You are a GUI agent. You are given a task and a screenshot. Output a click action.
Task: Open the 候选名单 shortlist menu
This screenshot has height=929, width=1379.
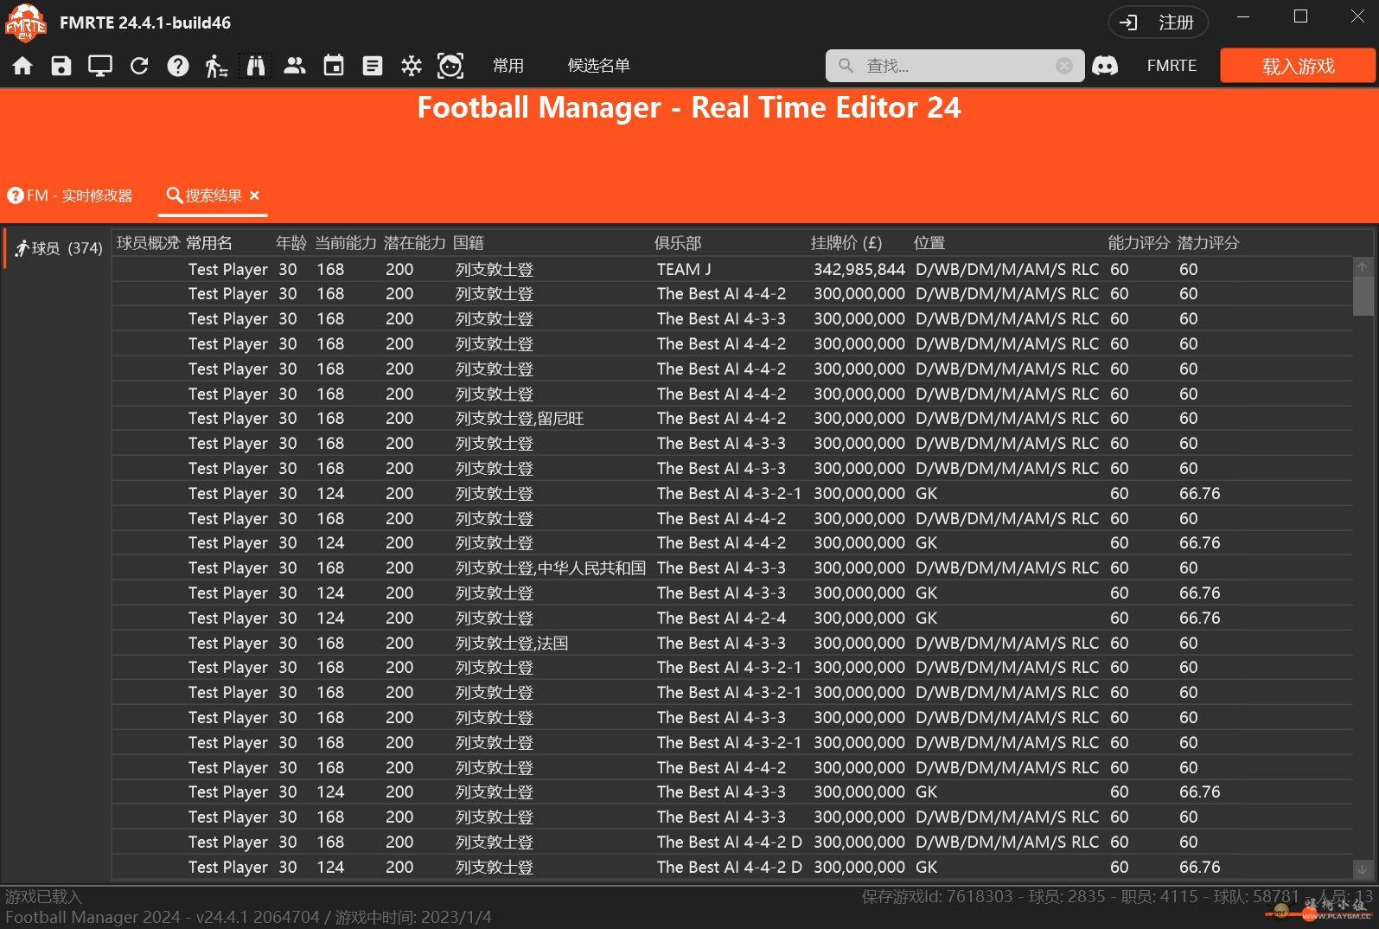pyautogui.click(x=598, y=66)
